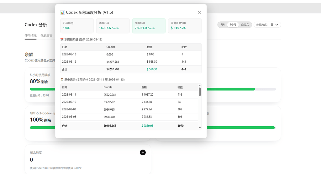Click the 2026-05-08 history row date
The image size is (321, 174).
(x=69, y=117)
